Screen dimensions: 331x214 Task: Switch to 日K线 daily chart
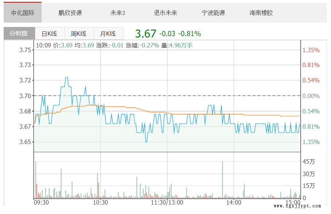[x=50, y=33]
